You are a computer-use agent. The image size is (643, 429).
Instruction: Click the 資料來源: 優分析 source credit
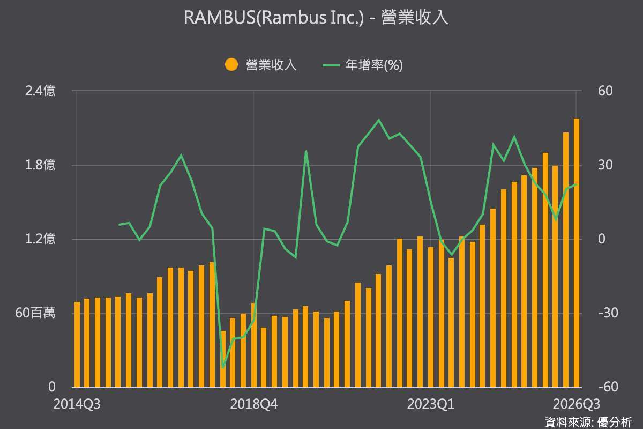coord(588,421)
